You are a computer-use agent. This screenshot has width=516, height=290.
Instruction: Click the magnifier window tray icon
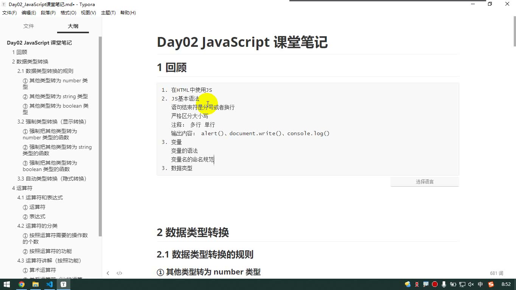tap(426, 284)
